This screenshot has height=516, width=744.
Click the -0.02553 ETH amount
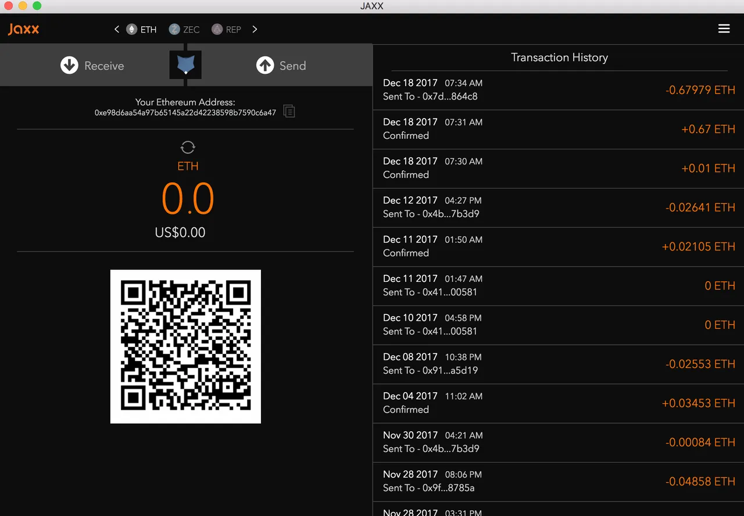pos(700,364)
